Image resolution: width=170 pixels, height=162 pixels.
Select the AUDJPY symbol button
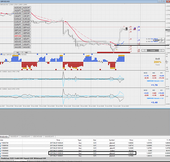tap(18, 10)
